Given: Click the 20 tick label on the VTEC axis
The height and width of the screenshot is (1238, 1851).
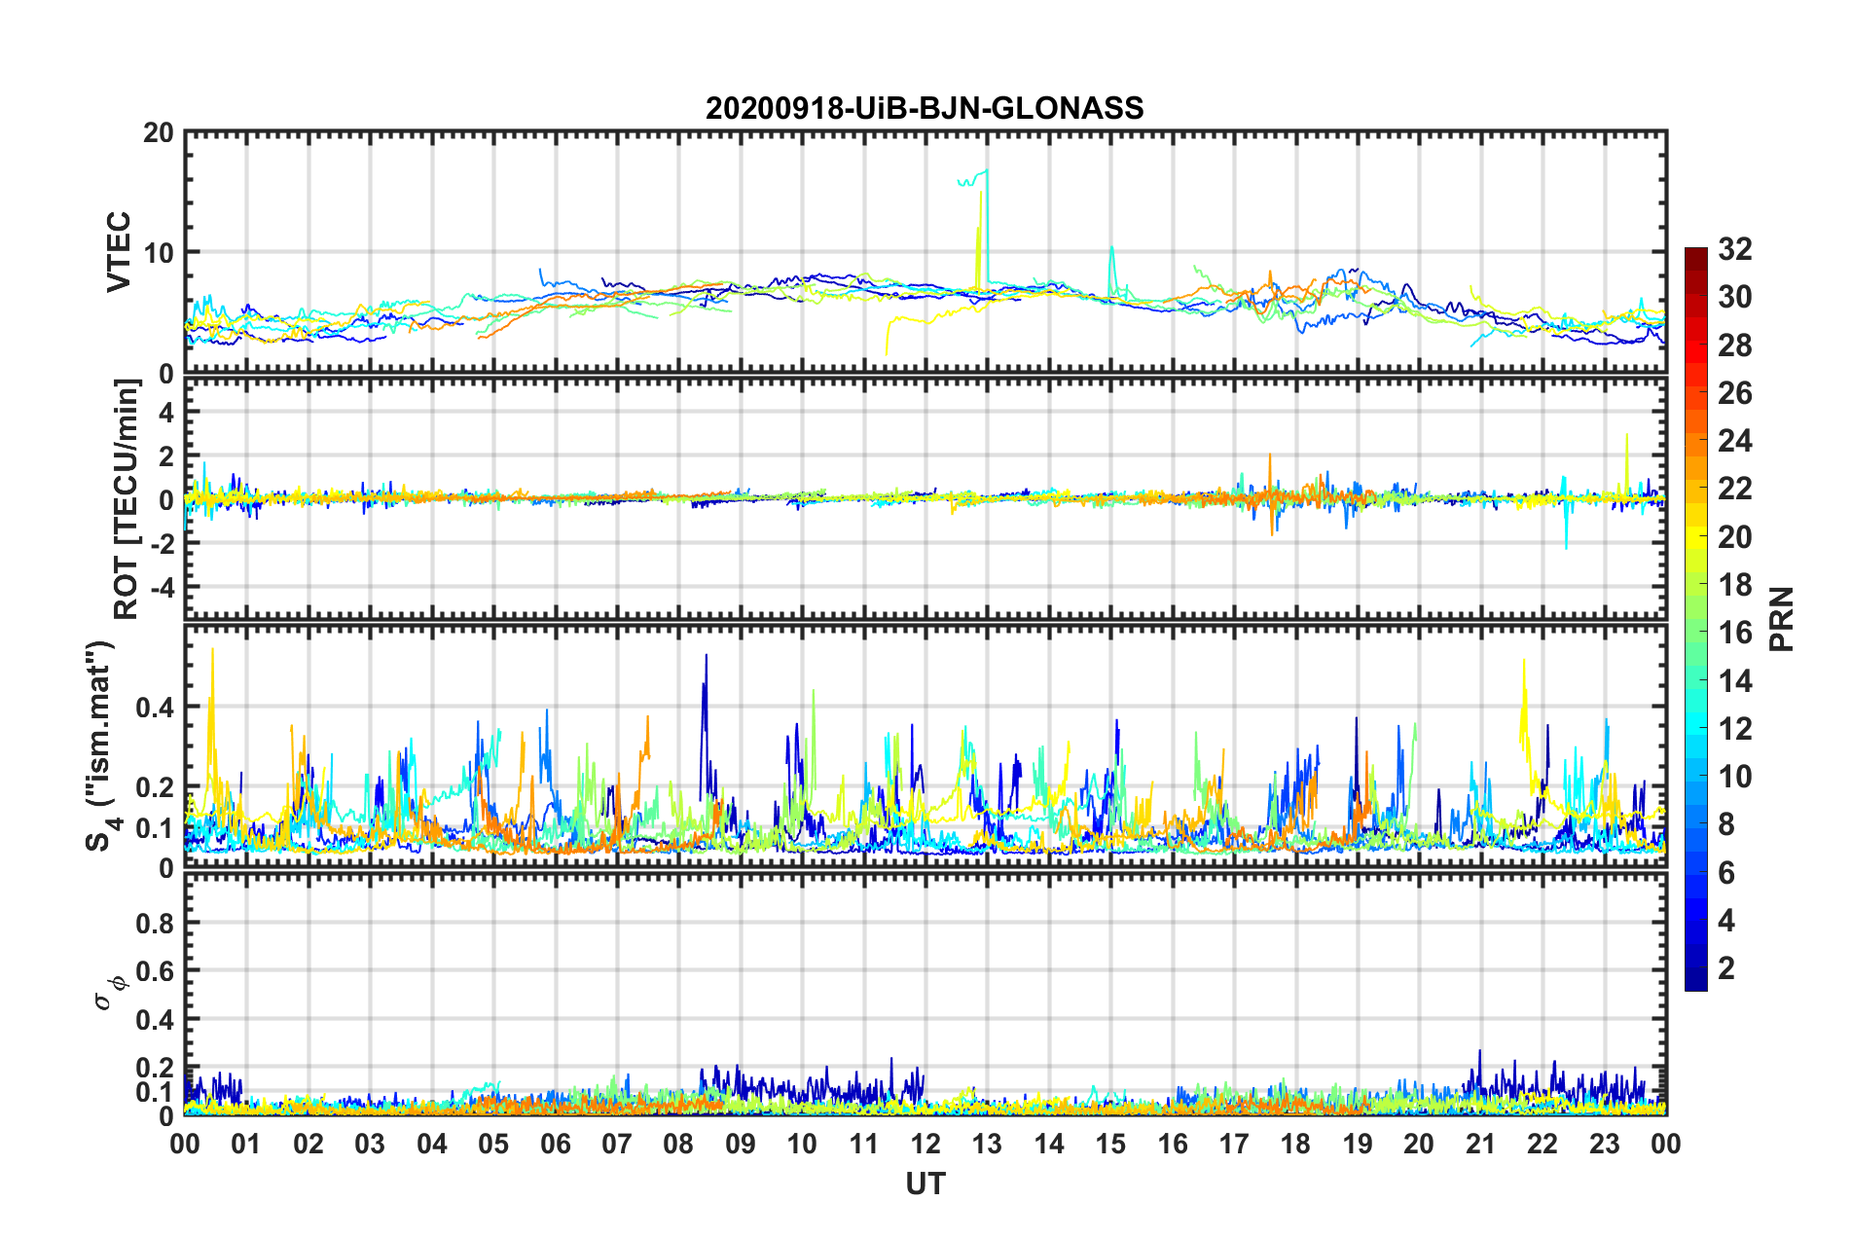Looking at the screenshot, I should [x=158, y=133].
